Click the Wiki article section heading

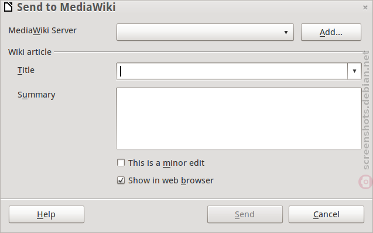point(30,52)
